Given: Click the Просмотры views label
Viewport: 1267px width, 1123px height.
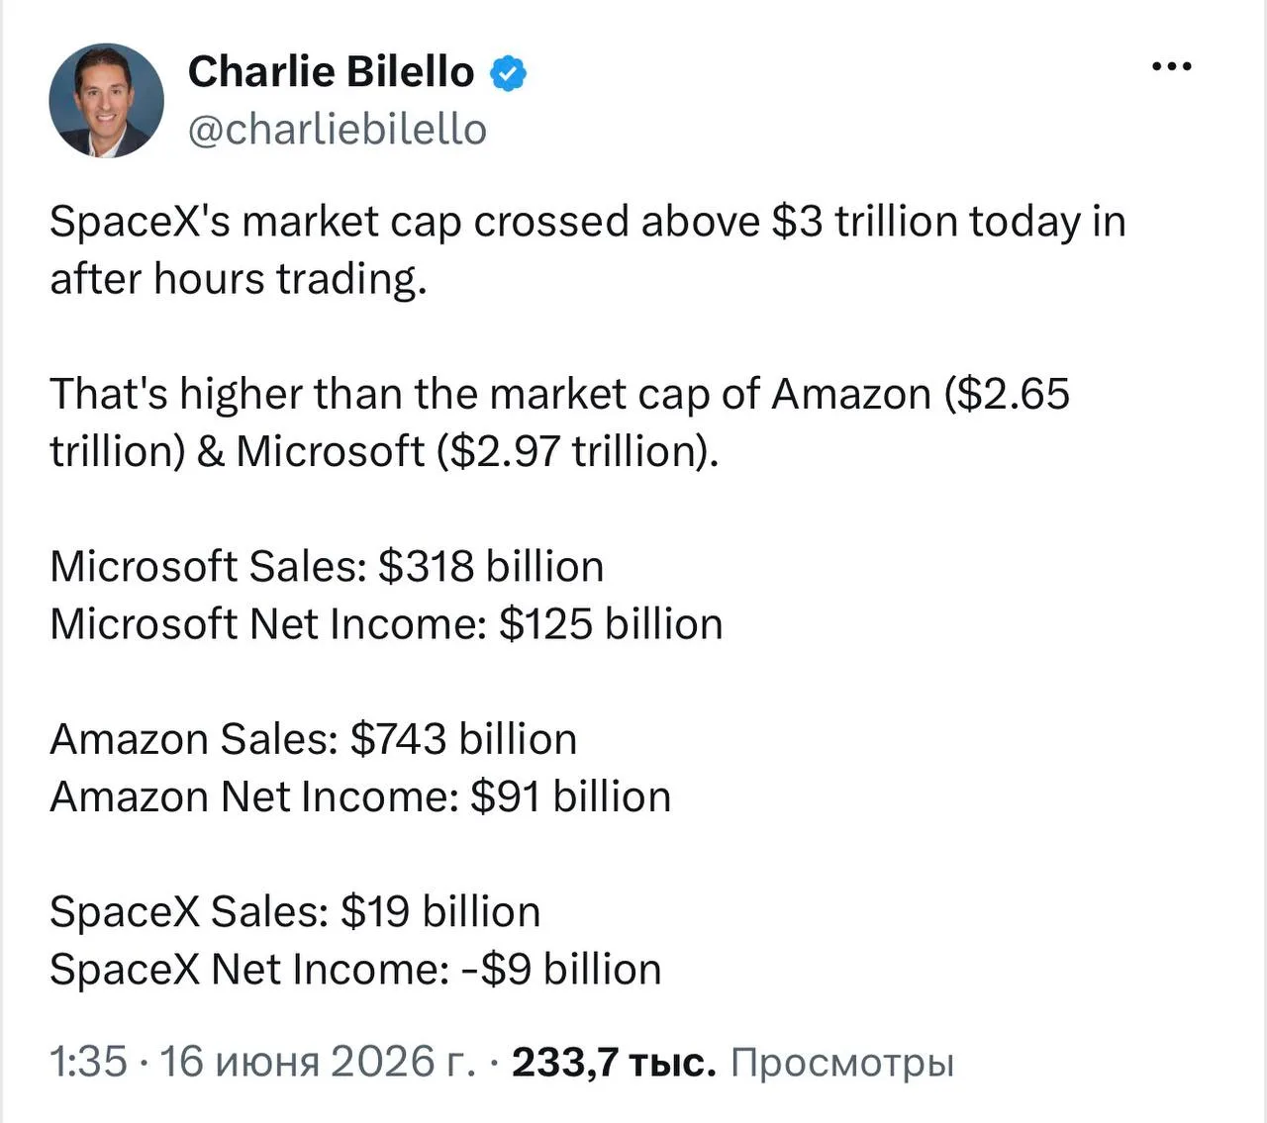Looking at the screenshot, I should tap(842, 1064).
